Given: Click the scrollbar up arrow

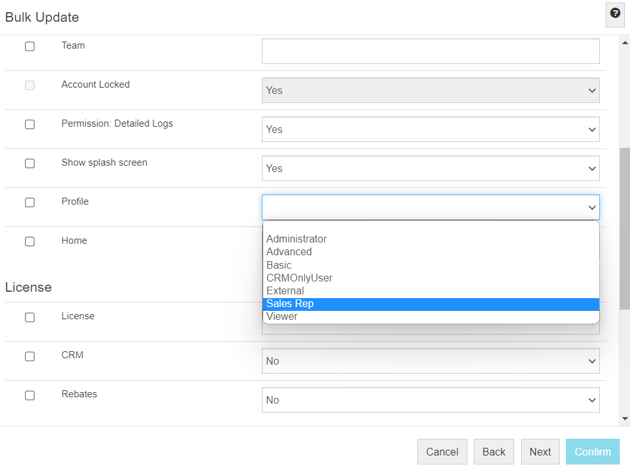Looking at the screenshot, I should pos(625,43).
